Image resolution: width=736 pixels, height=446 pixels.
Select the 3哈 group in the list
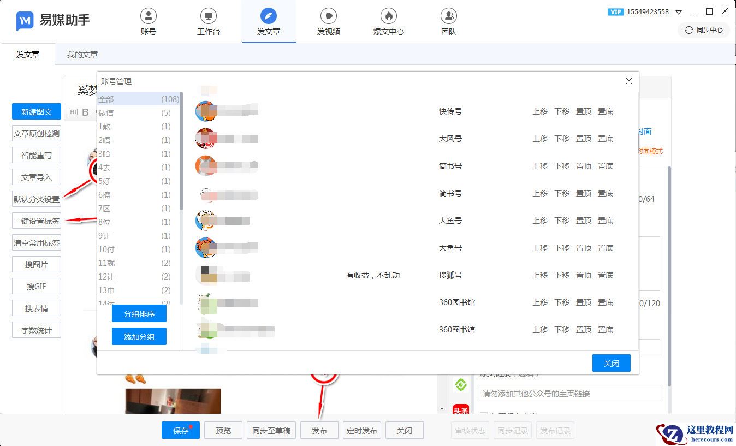tap(139, 154)
